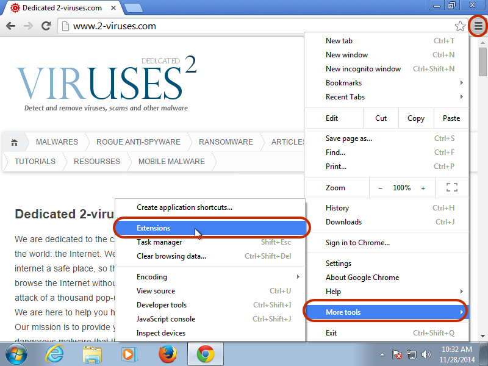Viewport: 488px width, 366px height.
Task: Select View source in the submenu
Action: [x=210, y=291]
